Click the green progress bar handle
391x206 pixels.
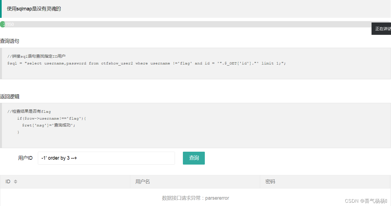[x=2, y=24]
